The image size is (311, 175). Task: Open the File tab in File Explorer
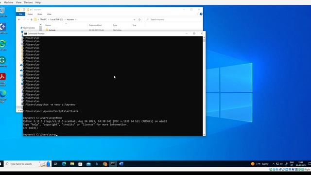tap(20, 14)
